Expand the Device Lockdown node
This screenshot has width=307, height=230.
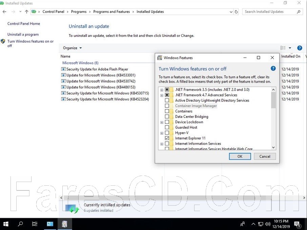tap(162, 122)
